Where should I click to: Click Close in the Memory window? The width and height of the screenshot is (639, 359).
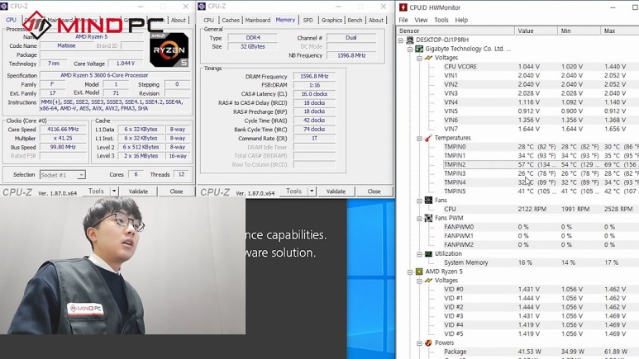(x=374, y=191)
